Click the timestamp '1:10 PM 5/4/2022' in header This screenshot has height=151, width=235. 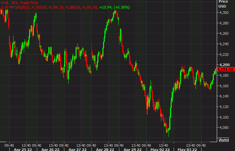(16, 7)
